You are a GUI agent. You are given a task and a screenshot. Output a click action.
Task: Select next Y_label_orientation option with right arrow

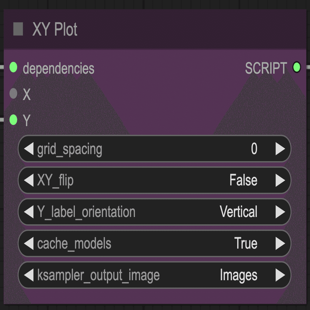[x=280, y=212]
